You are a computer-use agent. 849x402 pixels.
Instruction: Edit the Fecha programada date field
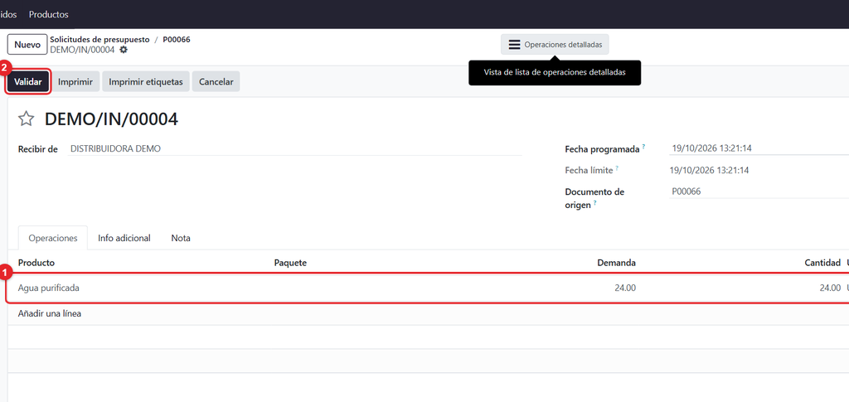759,148
